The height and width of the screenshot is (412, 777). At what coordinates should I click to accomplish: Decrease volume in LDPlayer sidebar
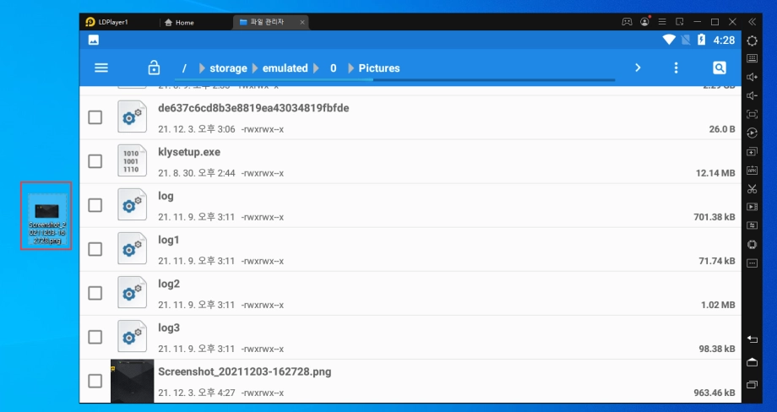pos(753,95)
